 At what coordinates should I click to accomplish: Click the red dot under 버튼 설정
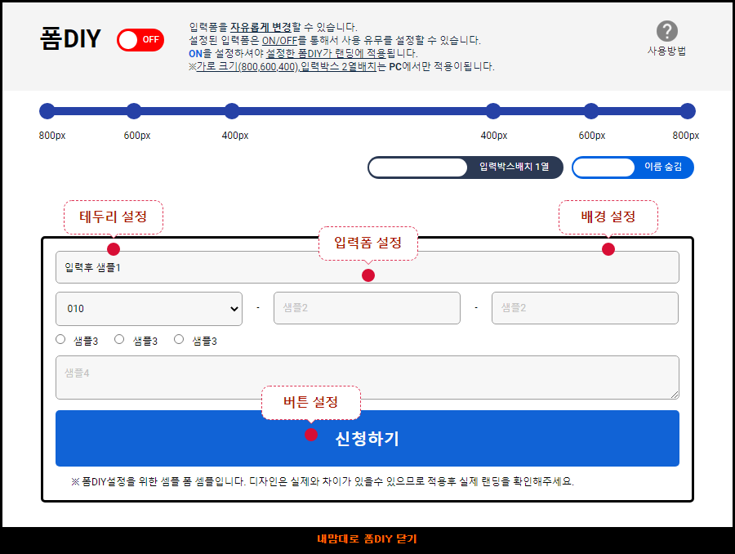pyautogui.click(x=311, y=435)
